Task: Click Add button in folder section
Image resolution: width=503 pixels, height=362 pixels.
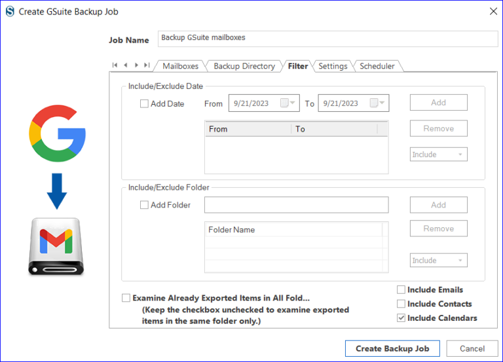Action: (x=439, y=205)
